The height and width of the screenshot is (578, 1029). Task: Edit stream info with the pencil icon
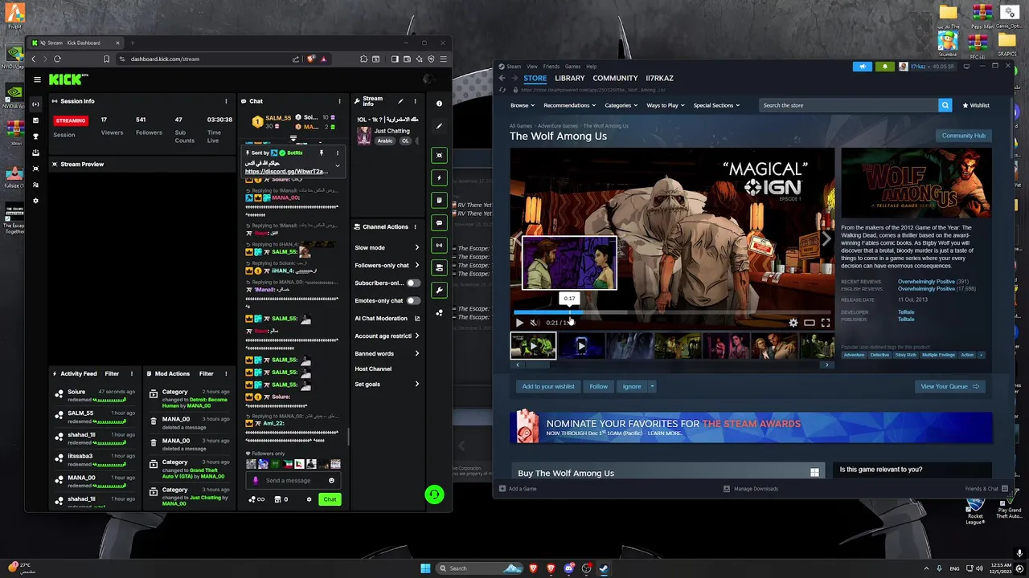pyautogui.click(x=400, y=101)
